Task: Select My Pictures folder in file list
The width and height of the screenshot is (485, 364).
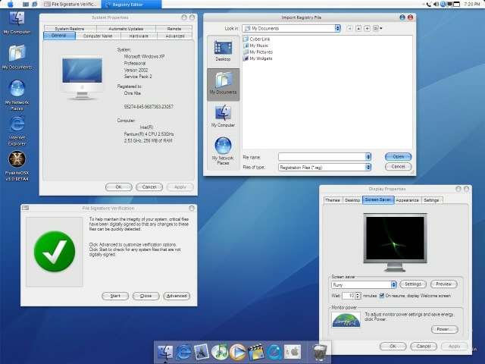Action: [x=258, y=52]
